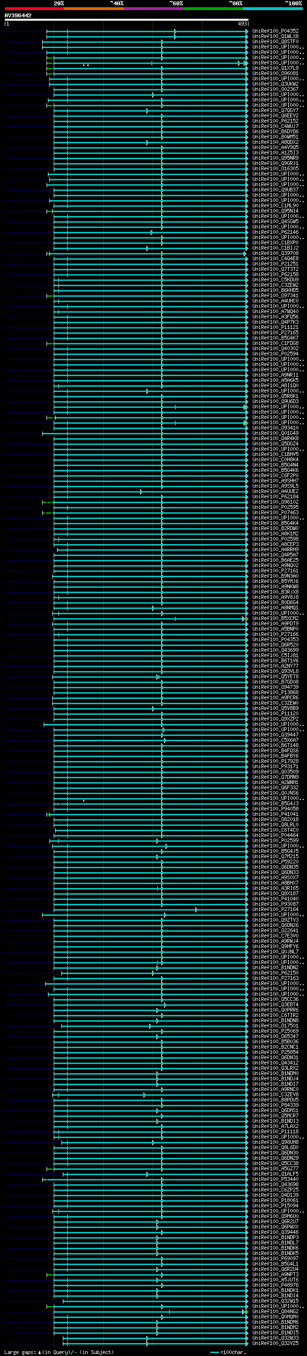Click the =100char. scale legend

pos(228,1352)
